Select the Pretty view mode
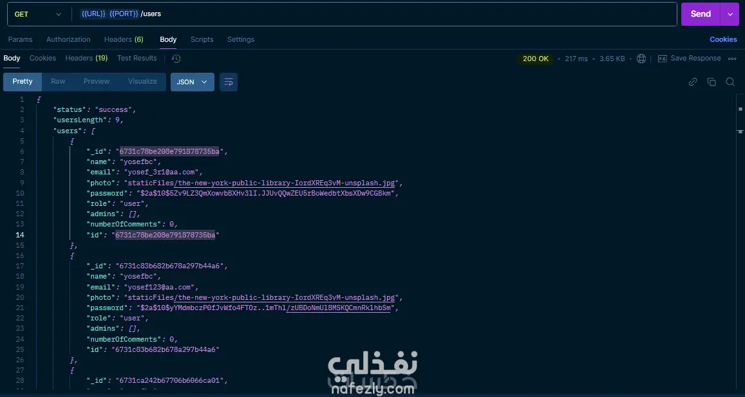 (23, 81)
